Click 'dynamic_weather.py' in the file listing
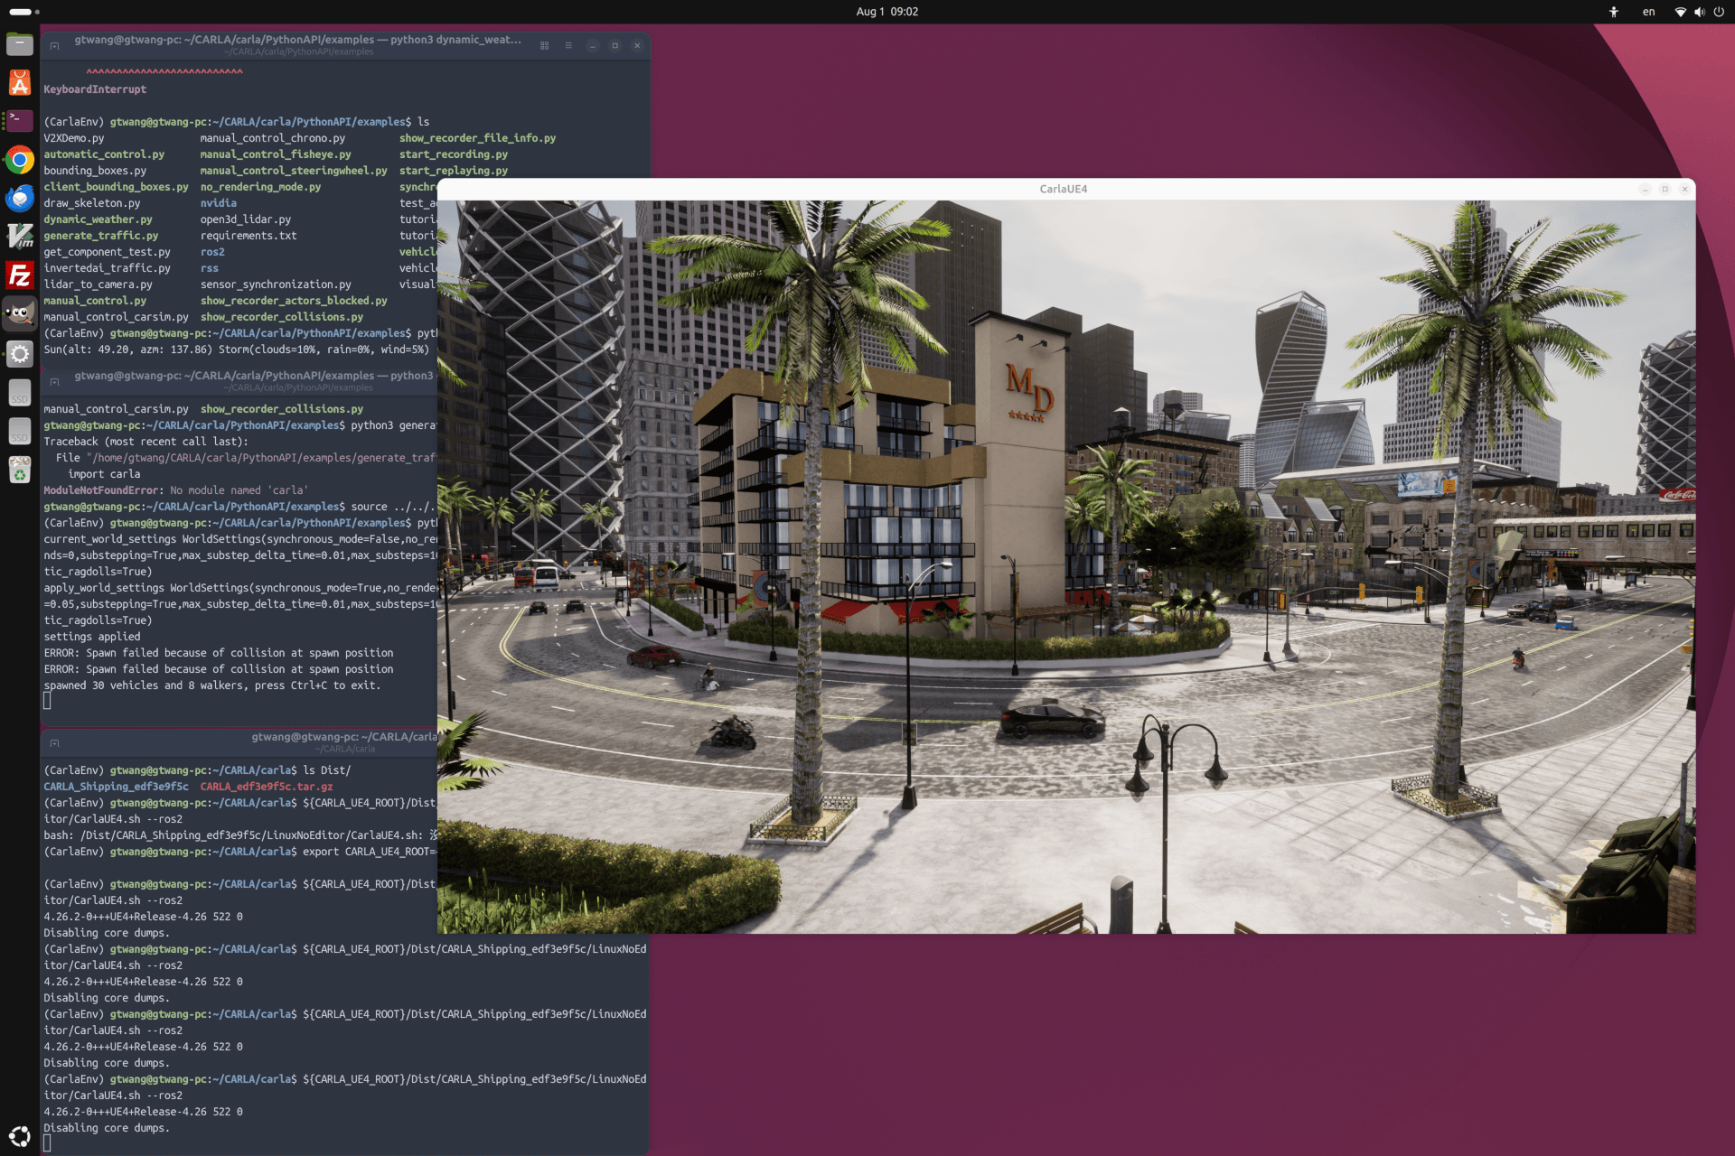The width and height of the screenshot is (1735, 1156). tap(98, 219)
